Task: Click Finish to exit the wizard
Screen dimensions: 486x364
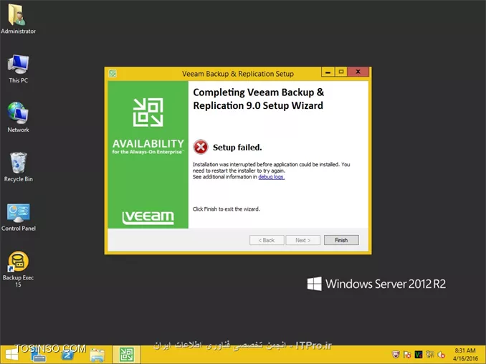Action: coord(341,240)
